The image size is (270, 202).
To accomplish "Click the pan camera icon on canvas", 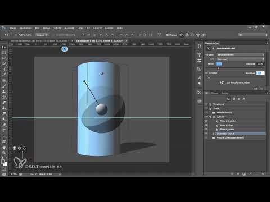I will pyautogui.click(x=19, y=148).
